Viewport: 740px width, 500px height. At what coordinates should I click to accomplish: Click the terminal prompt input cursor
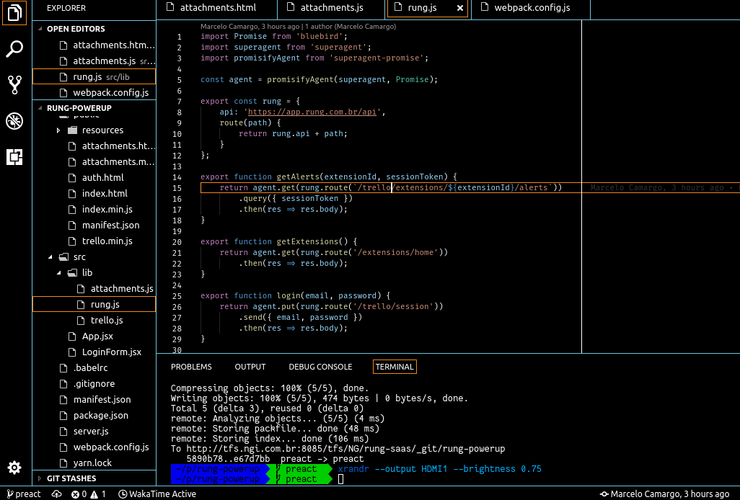point(340,479)
